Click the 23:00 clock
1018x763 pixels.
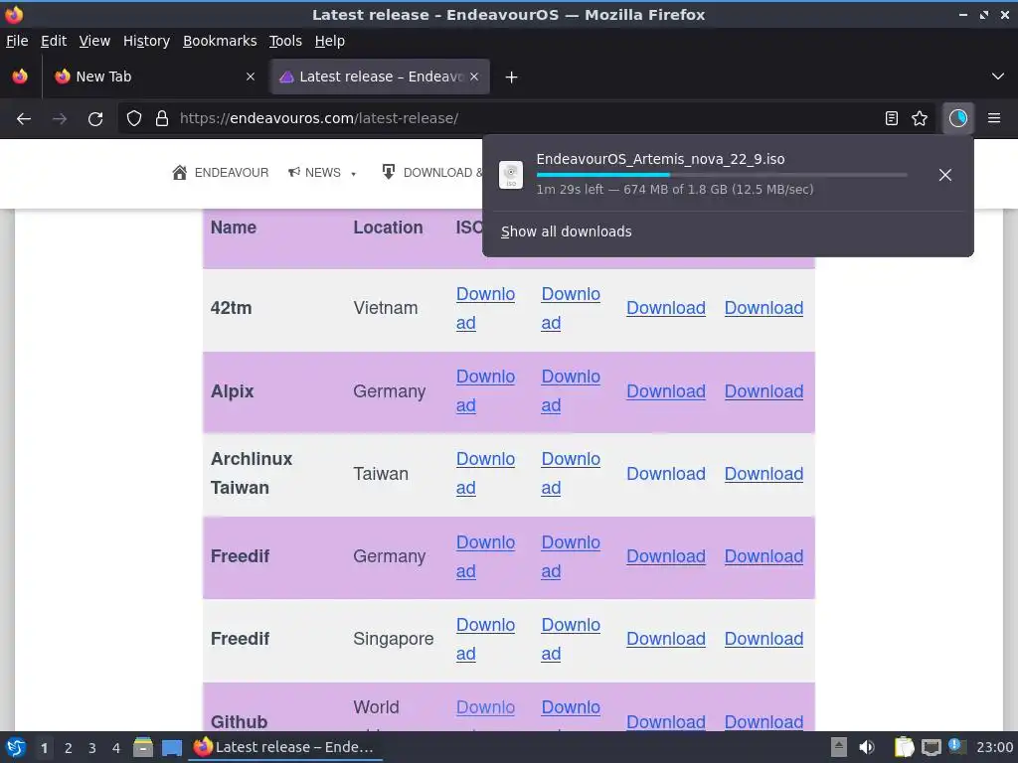994,747
